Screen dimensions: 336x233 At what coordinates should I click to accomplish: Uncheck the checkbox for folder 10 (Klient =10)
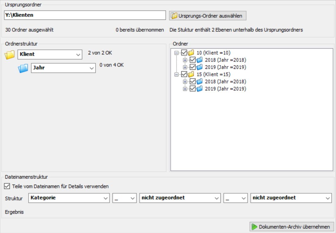184,53
